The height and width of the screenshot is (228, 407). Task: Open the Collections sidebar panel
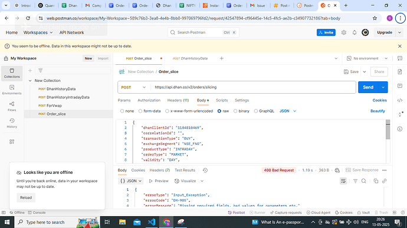[12, 73]
